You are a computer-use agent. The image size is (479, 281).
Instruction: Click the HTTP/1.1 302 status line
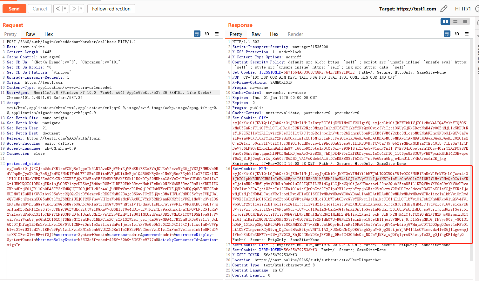246,42
